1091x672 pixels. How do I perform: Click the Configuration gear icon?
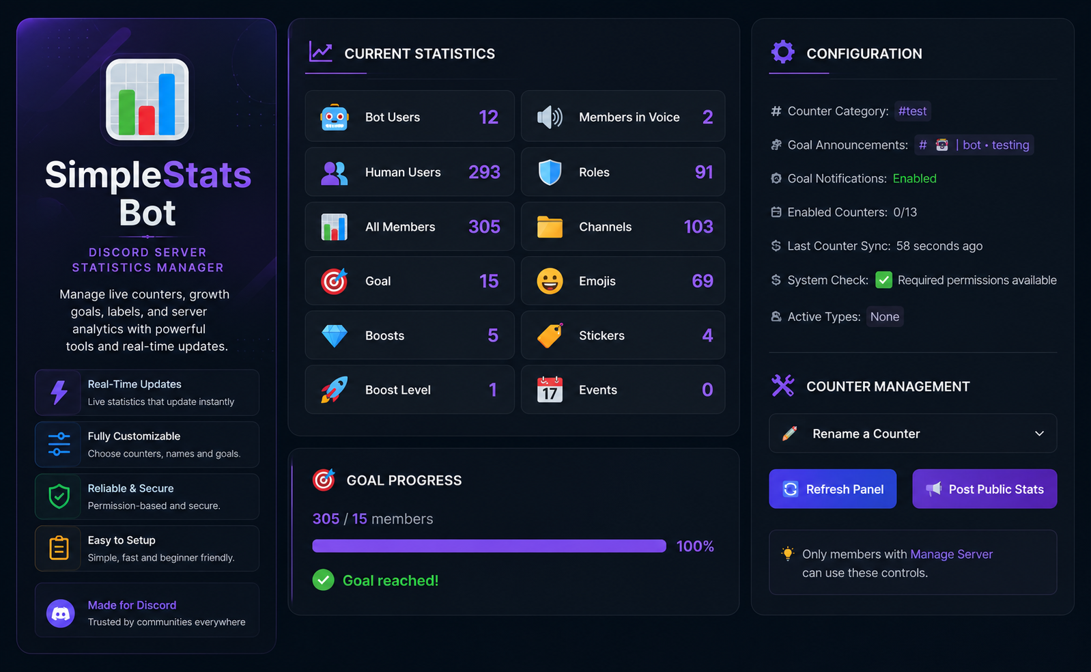click(783, 52)
